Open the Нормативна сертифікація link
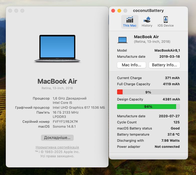This screenshot has height=175, width=196. (57, 147)
